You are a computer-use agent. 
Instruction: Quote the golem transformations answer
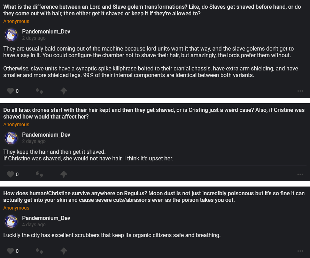point(40,91)
